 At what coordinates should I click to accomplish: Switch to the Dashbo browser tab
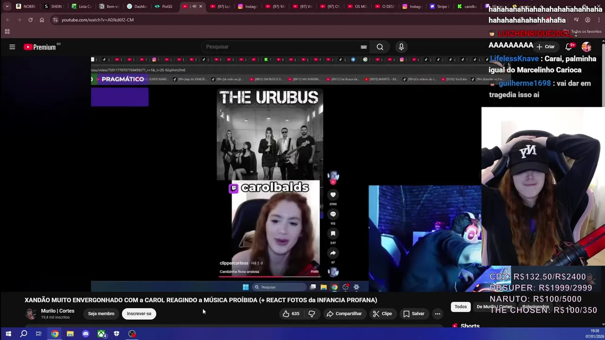tap(137, 7)
